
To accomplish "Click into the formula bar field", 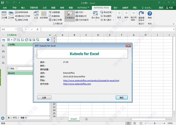I will coord(107,29).
